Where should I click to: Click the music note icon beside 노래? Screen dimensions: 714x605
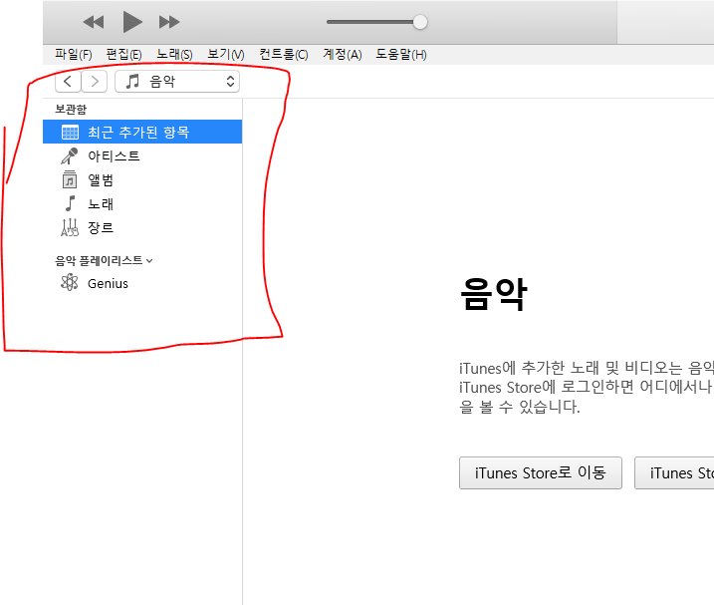tap(70, 203)
